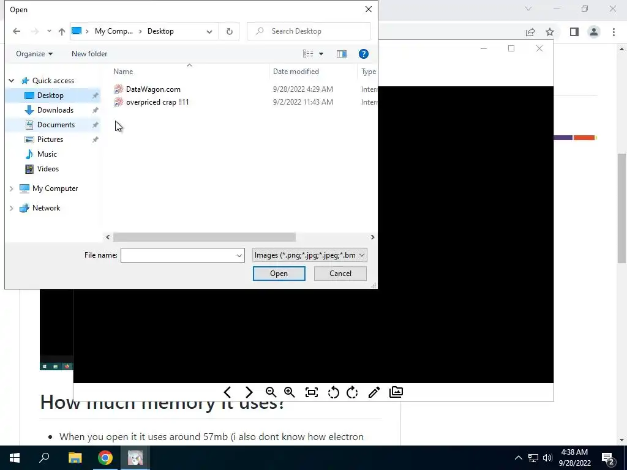Image resolution: width=627 pixels, height=470 pixels.
Task: Click the Cancel button
Action: pos(340,274)
